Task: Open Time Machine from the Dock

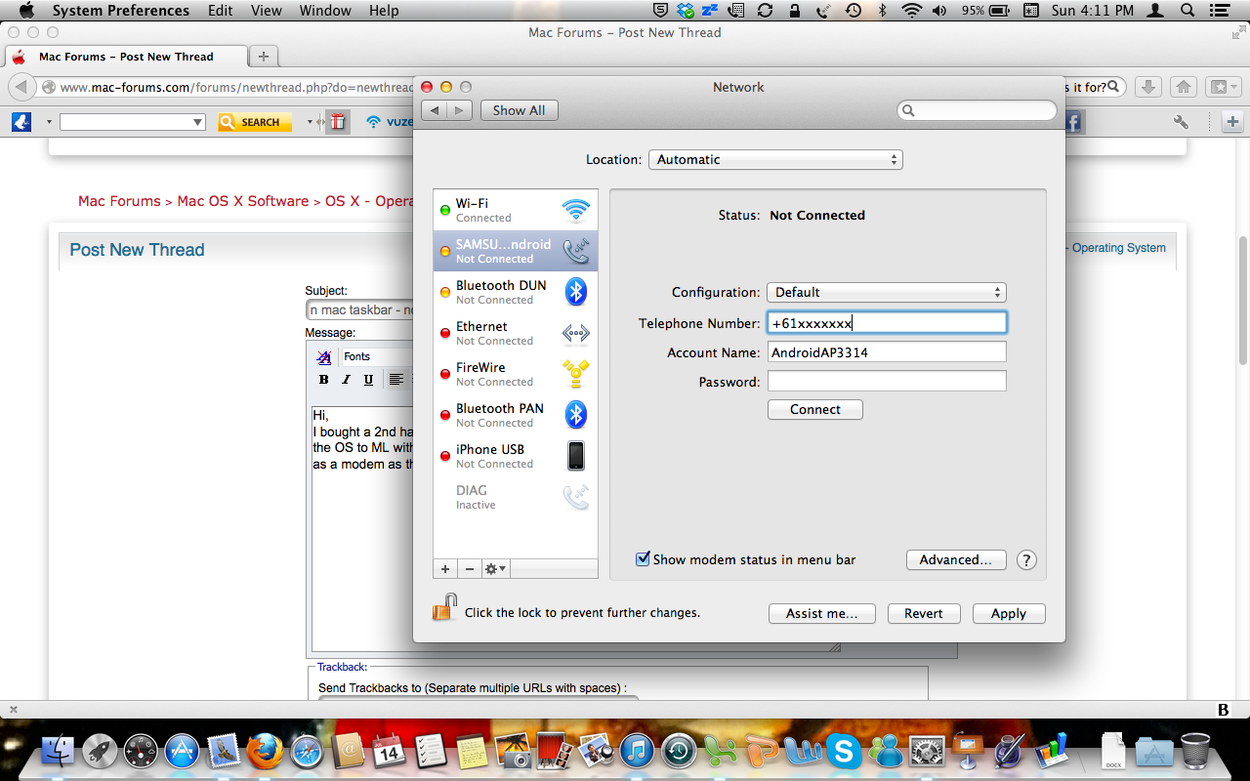Action: [678, 751]
